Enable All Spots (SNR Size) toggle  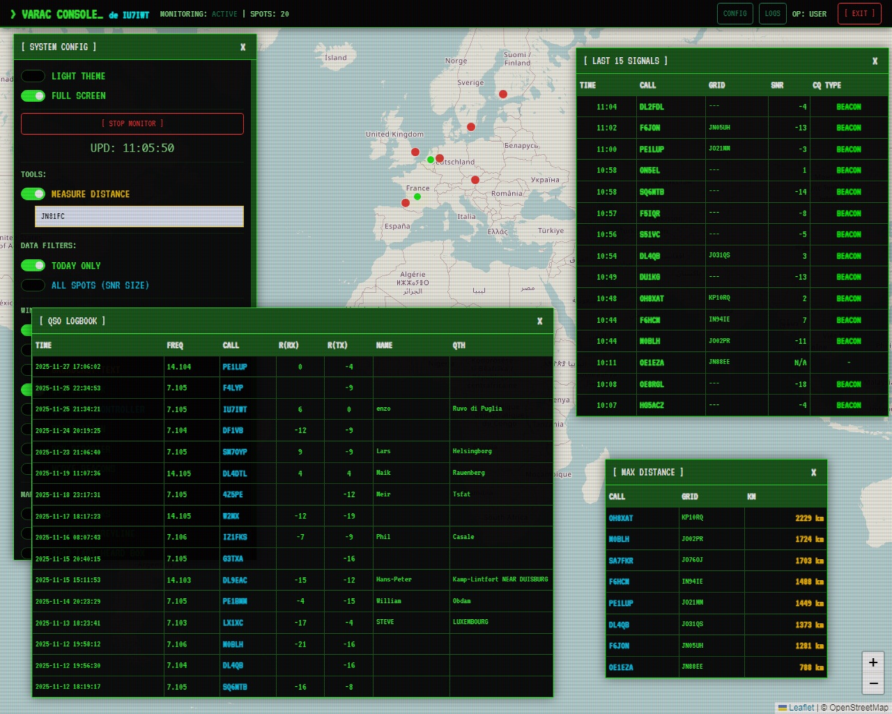(x=33, y=285)
